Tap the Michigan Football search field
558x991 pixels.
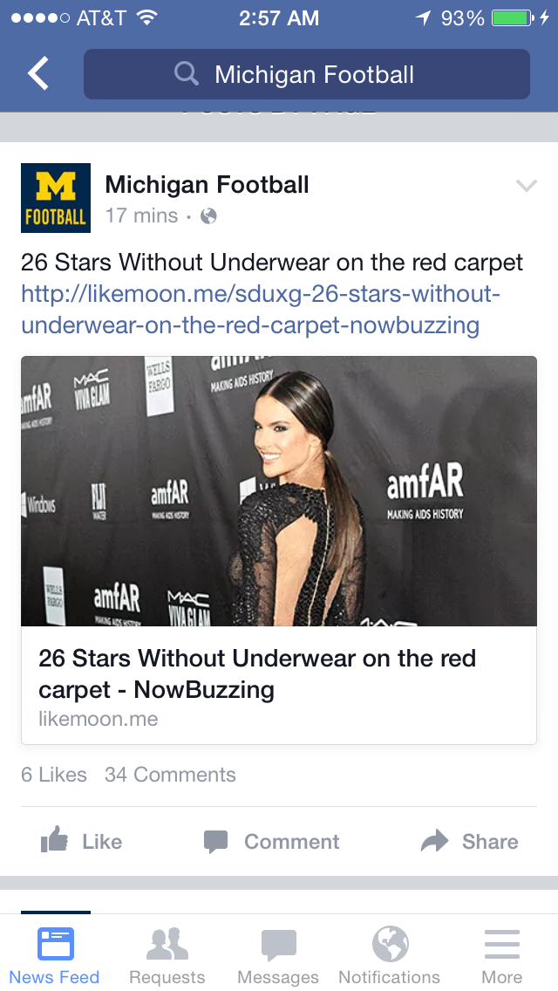[307, 74]
